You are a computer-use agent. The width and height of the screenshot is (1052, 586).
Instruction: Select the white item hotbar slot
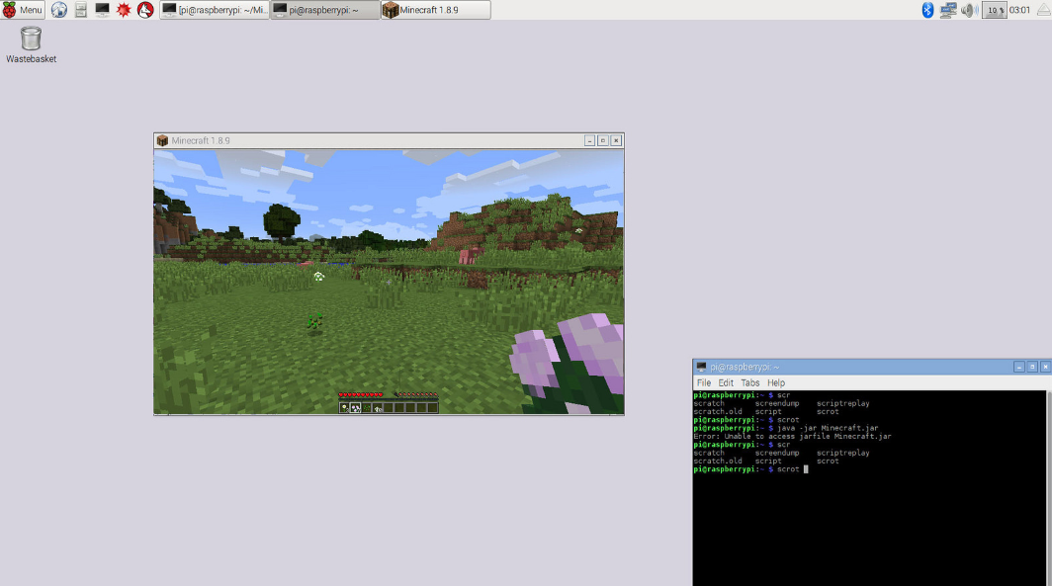point(378,408)
